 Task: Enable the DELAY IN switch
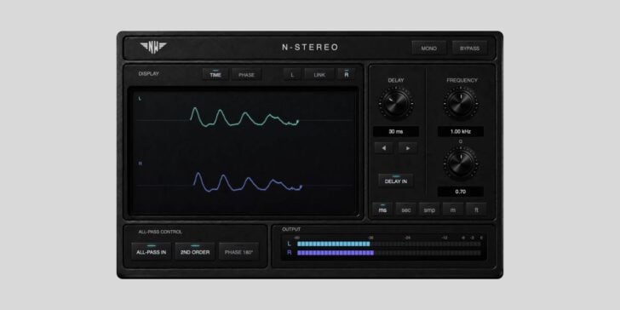[396, 181]
